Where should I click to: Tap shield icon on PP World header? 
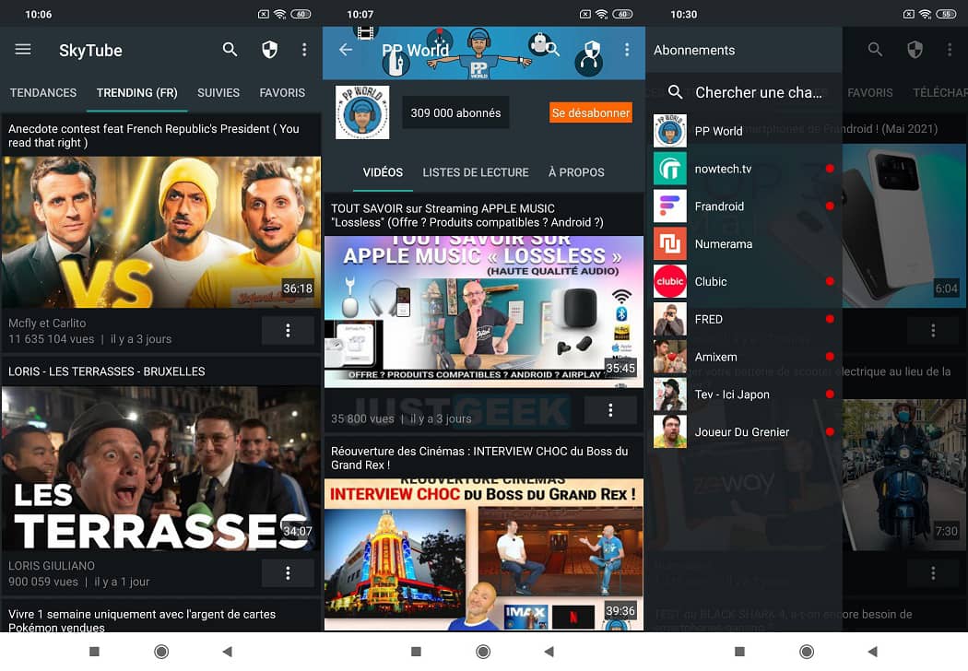click(x=592, y=49)
